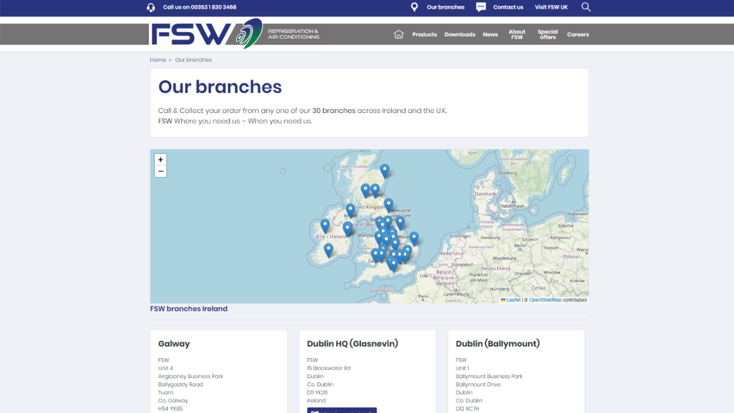This screenshot has width=734, height=413.
Task: Zoom out of the map using the minus control
Action: coord(161,171)
